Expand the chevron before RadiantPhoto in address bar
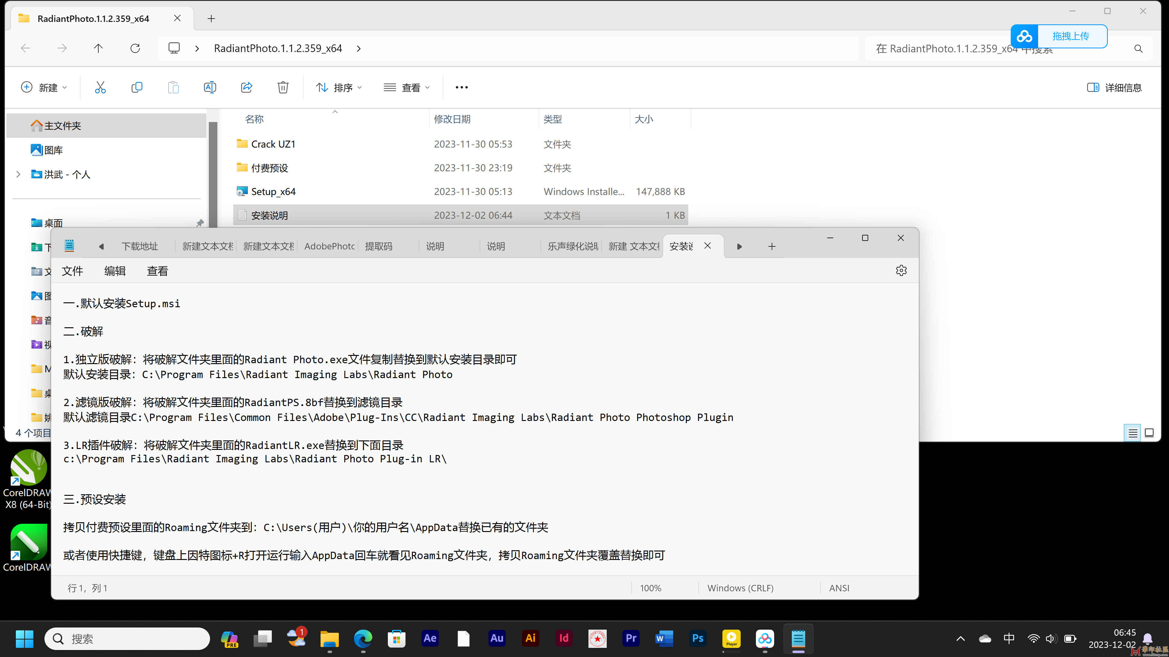This screenshot has height=657, width=1169. 196,49
